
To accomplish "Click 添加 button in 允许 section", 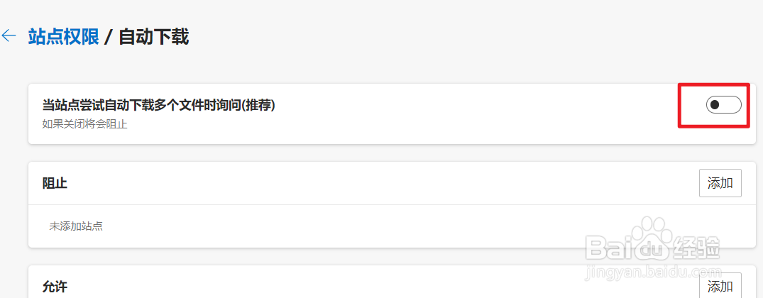I will pyautogui.click(x=720, y=286).
